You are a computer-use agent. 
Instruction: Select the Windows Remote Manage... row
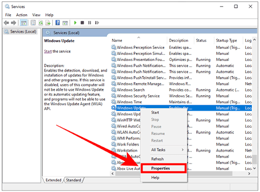tap(181, 84)
